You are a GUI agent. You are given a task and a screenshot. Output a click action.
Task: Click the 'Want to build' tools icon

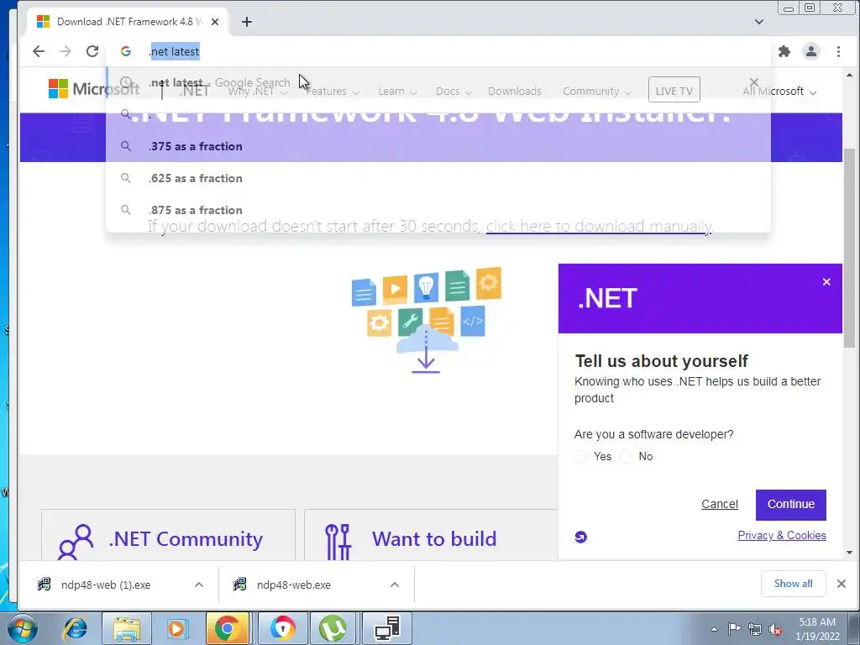(x=338, y=542)
